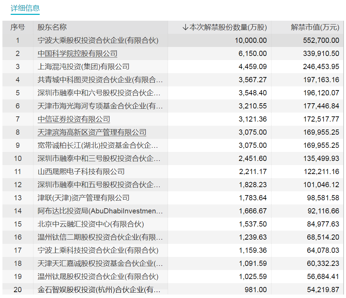
Task: Select 深圳市融泰中和六号股权投资 name
Action: [x=99, y=93]
